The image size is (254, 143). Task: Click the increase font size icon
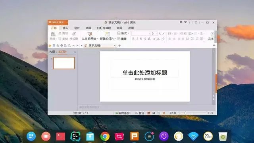pyautogui.click(x=160, y=34)
